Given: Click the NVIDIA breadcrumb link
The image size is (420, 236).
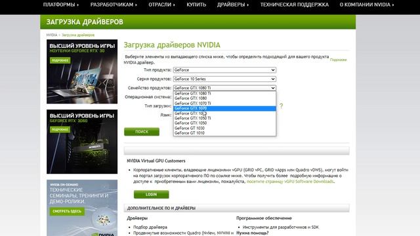Looking at the screenshot, I should click(52, 35).
